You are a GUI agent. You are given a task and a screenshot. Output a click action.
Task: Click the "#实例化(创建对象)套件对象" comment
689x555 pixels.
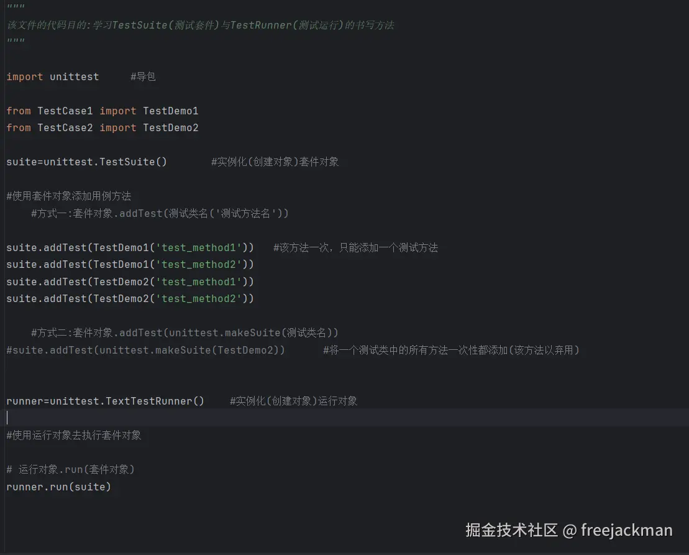[x=275, y=162]
